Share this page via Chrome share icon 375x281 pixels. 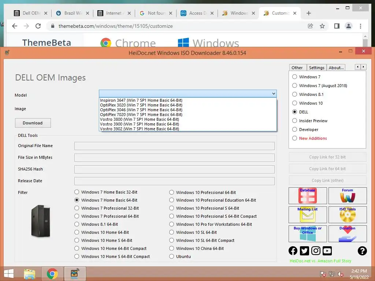click(x=311, y=26)
